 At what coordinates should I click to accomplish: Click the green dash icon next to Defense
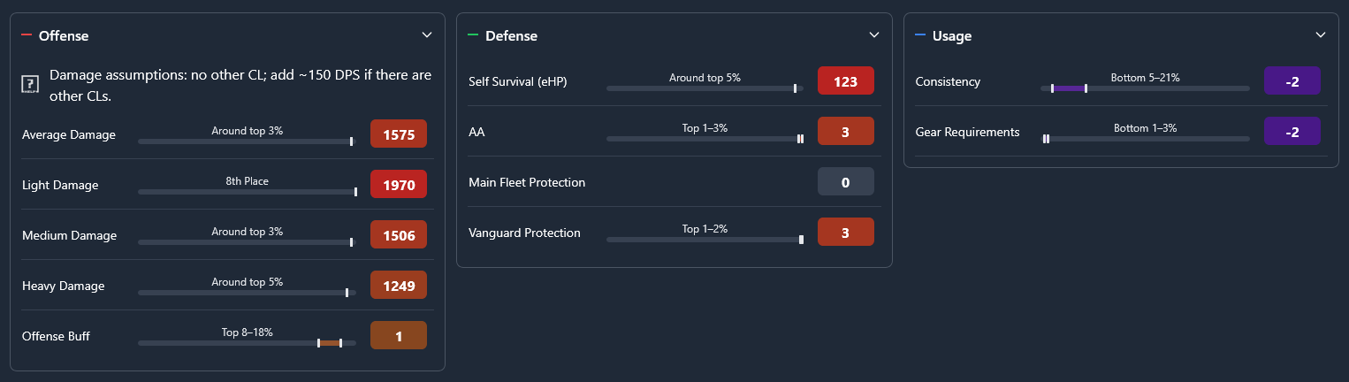(473, 34)
